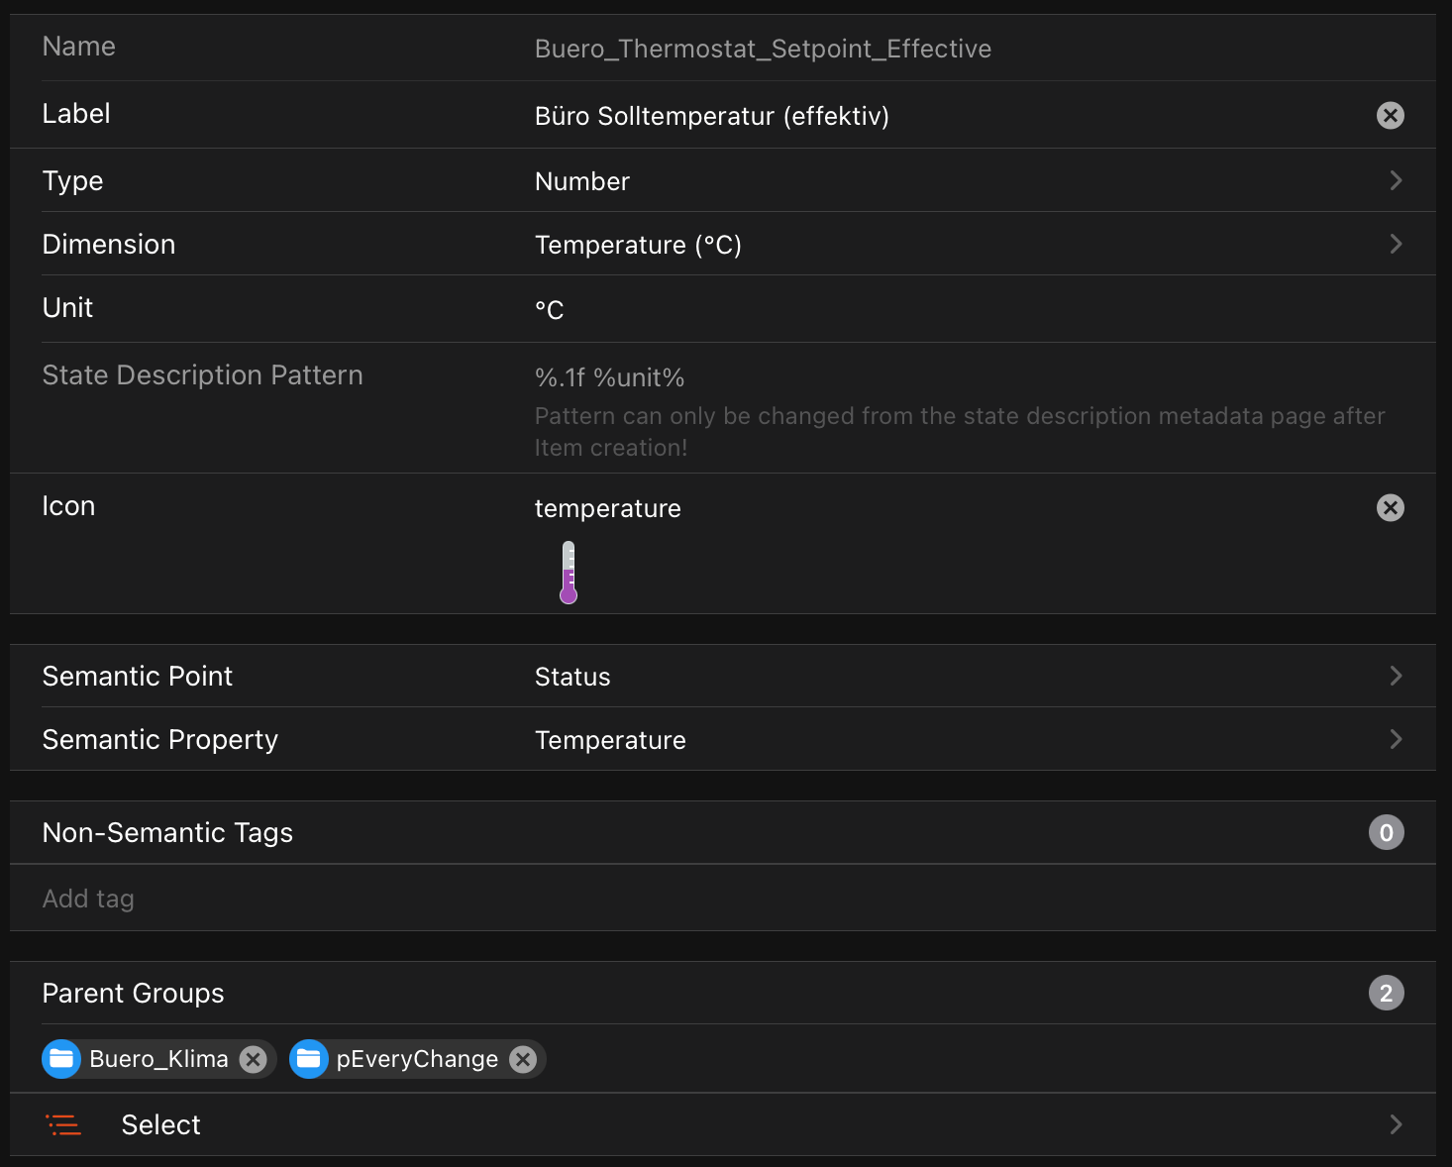Click the Add tag input field
1452x1167 pixels.
coord(693,899)
